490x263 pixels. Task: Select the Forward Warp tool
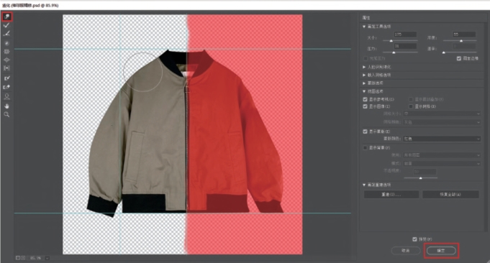[7, 17]
